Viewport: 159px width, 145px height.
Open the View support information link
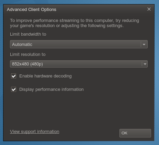point(34,132)
